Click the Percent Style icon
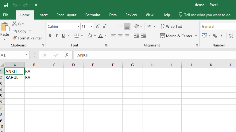The image size is (236, 132). (215, 36)
